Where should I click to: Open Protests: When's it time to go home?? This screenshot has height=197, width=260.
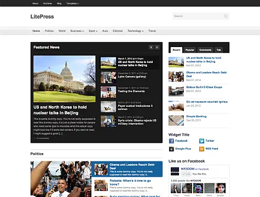(x=130, y=182)
